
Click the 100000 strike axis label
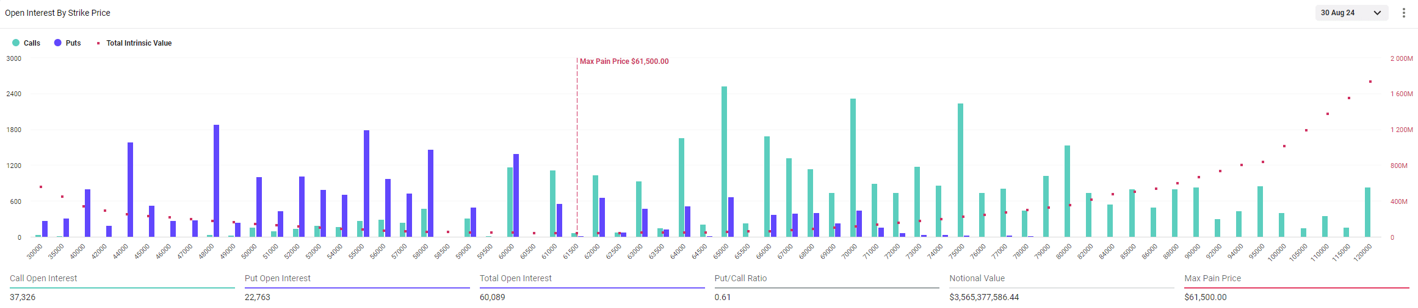point(1277,253)
